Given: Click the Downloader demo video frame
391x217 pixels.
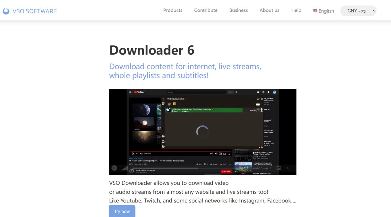Looking at the screenshot, I should 202,132.
